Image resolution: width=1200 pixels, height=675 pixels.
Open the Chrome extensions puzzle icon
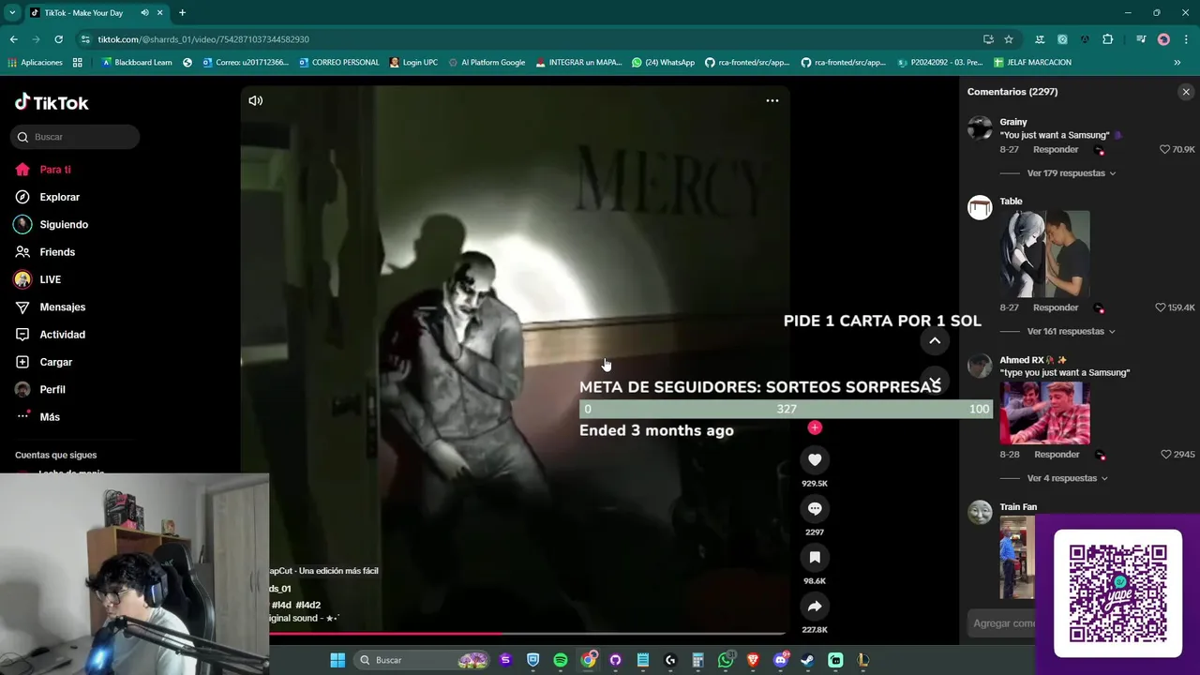point(1108,39)
